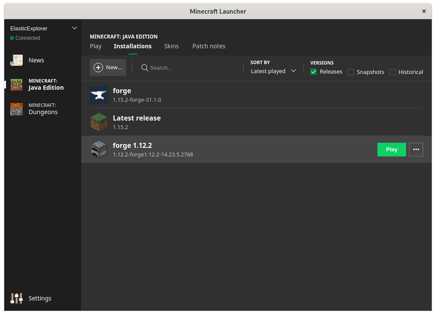Screen dimensions: 436x315
Task: Click the forge 1.12.2 installation title
Action: click(x=133, y=145)
